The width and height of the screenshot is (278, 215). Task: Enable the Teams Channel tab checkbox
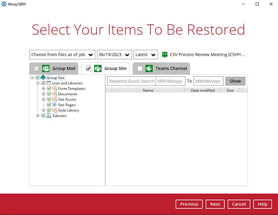(x=139, y=68)
